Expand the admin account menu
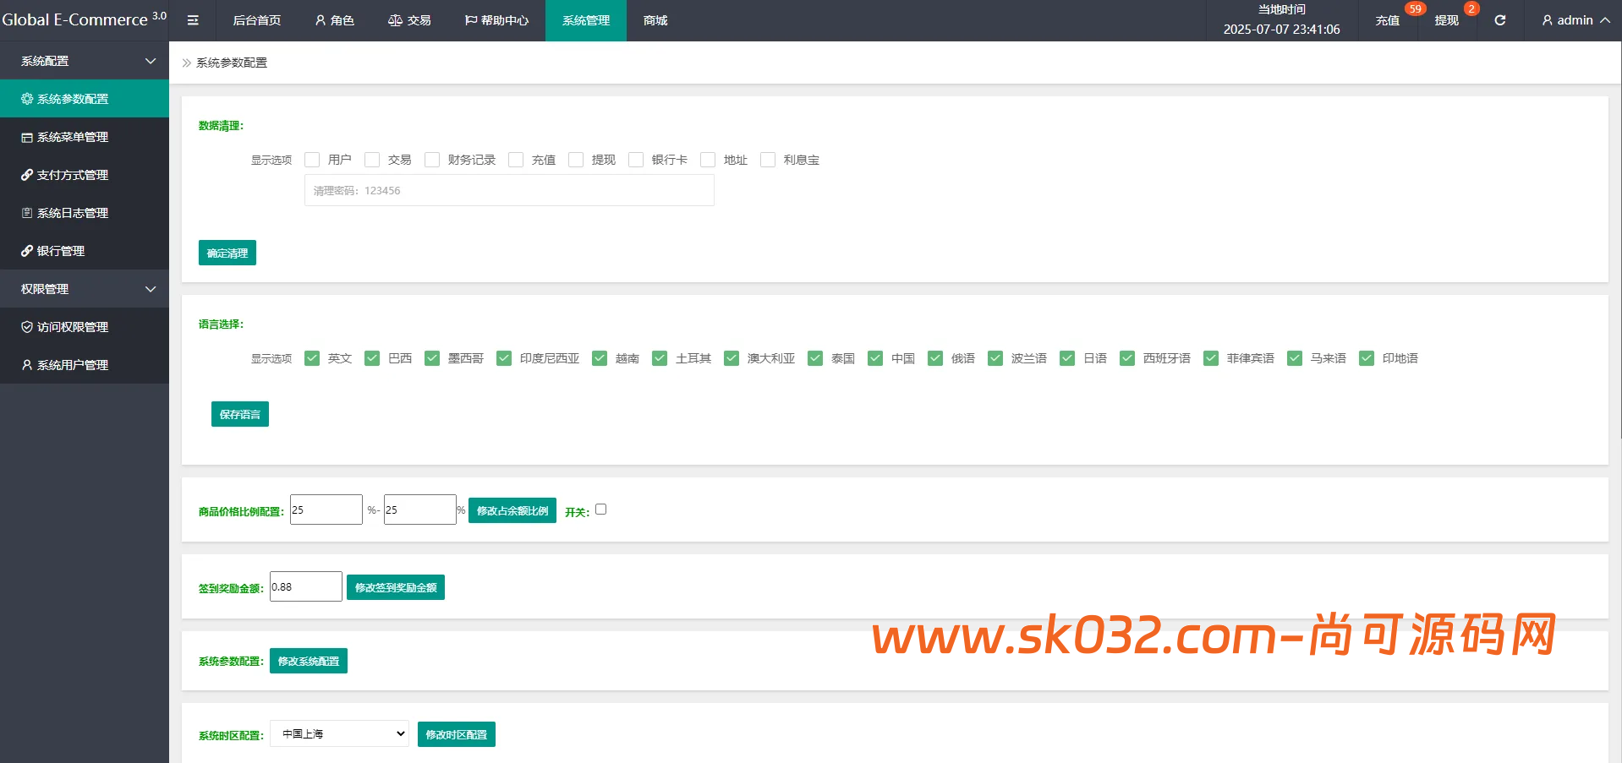This screenshot has width=1622, height=763. click(x=1575, y=20)
